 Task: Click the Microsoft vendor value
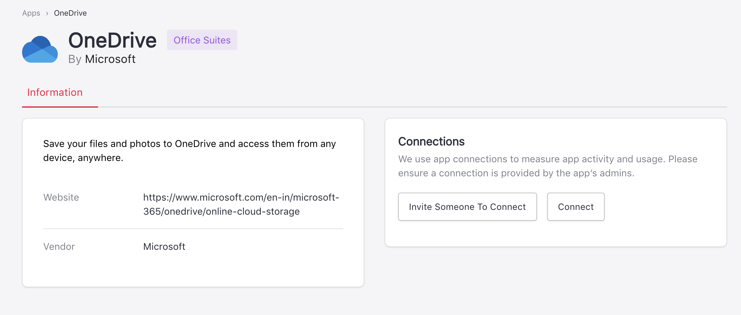[x=164, y=247]
